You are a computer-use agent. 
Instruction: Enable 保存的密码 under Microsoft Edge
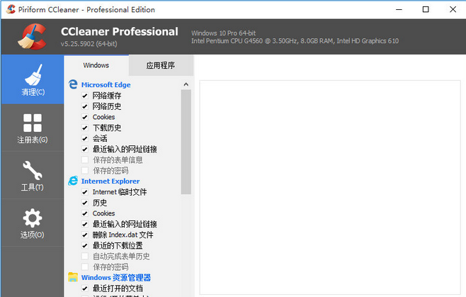point(85,171)
